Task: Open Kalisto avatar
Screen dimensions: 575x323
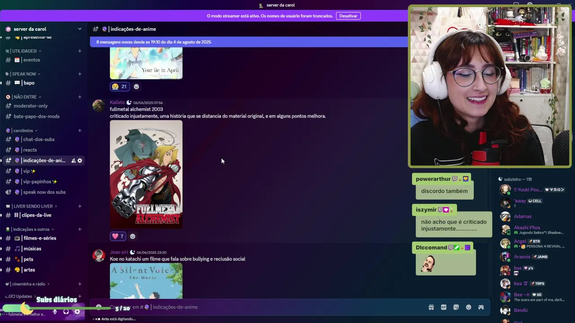Action: point(99,106)
